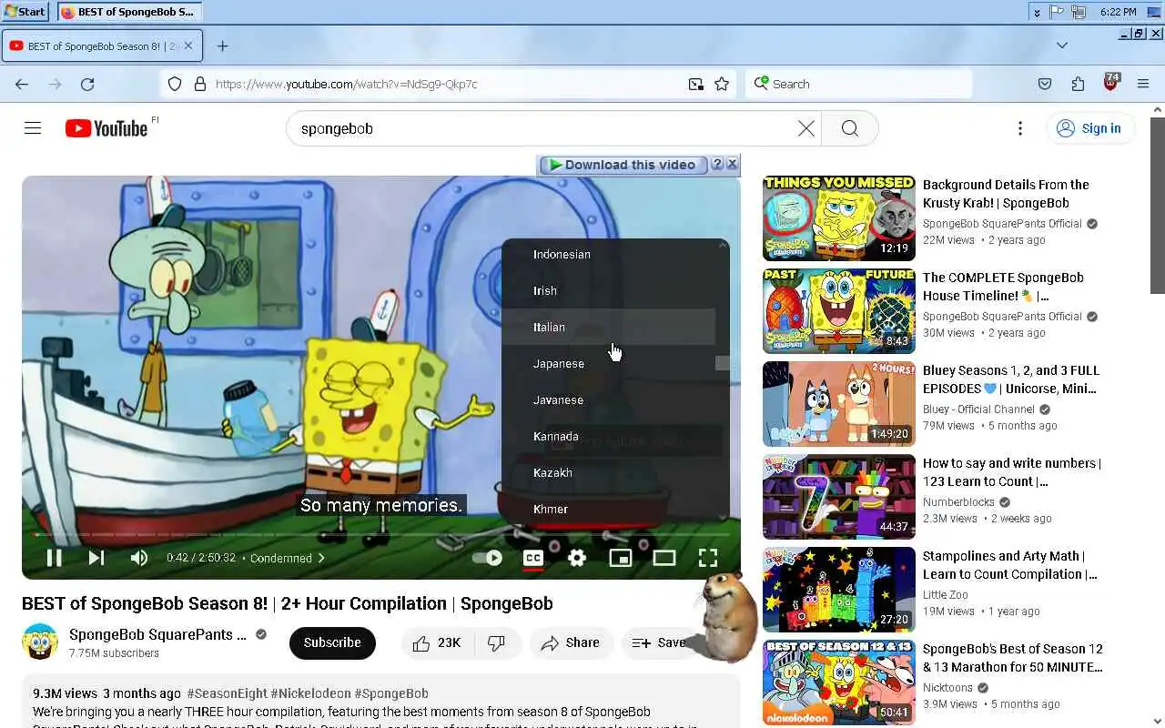The height and width of the screenshot is (728, 1165).
Task: Share this video
Action: [x=570, y=642]
